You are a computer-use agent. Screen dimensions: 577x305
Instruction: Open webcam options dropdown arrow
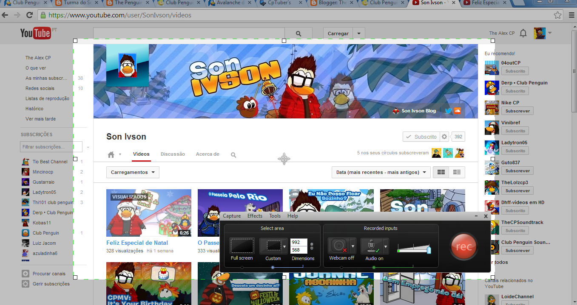(352, 246)
